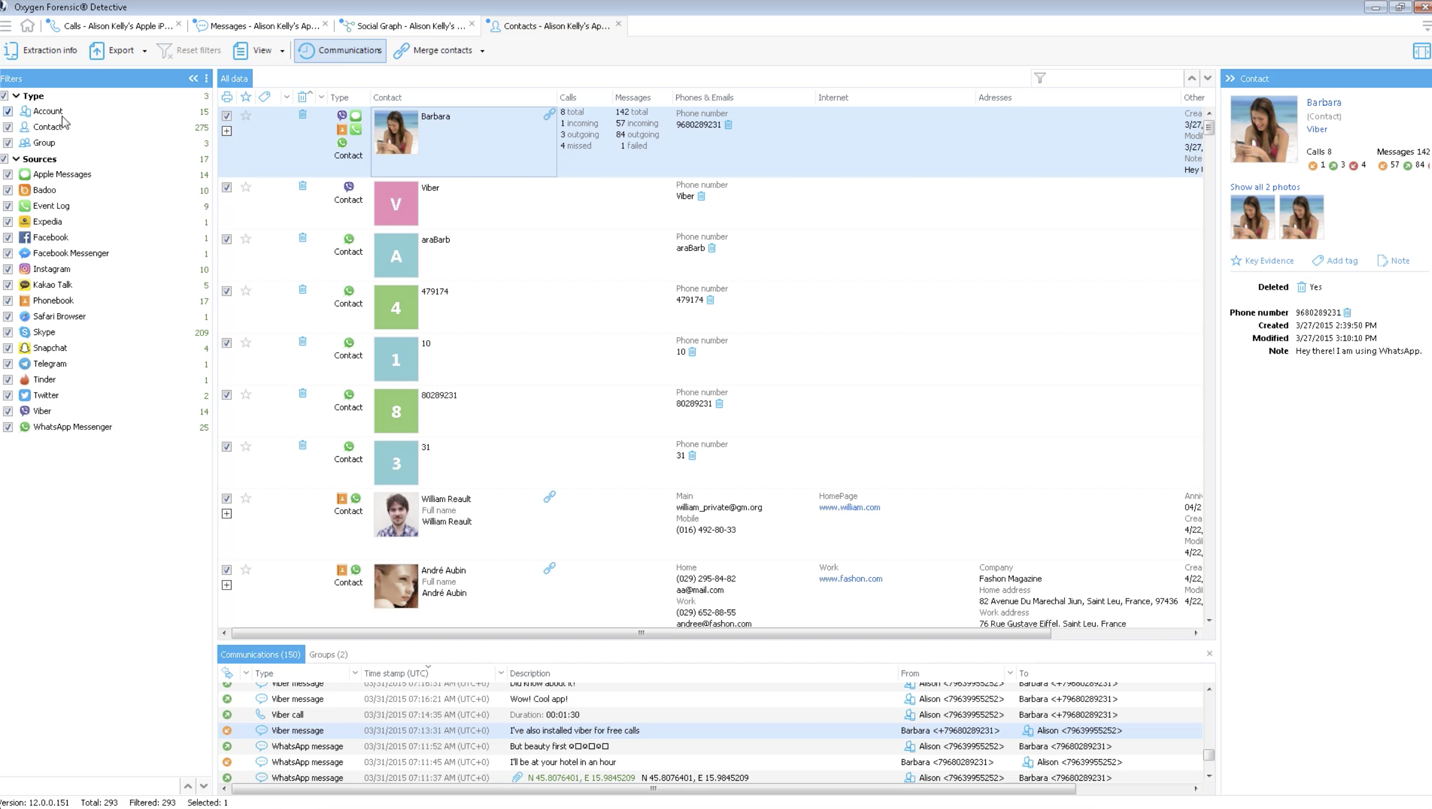This screenshot has width=1432, height=809.
Task: Uncheck the Account type filter
Action: click(8, 111)
